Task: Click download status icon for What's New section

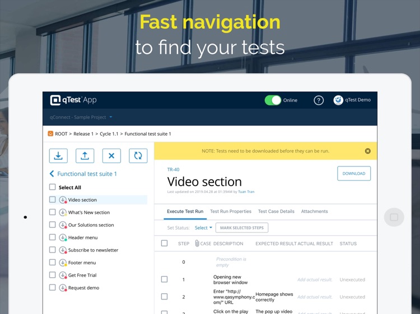Action: (63, 212)
